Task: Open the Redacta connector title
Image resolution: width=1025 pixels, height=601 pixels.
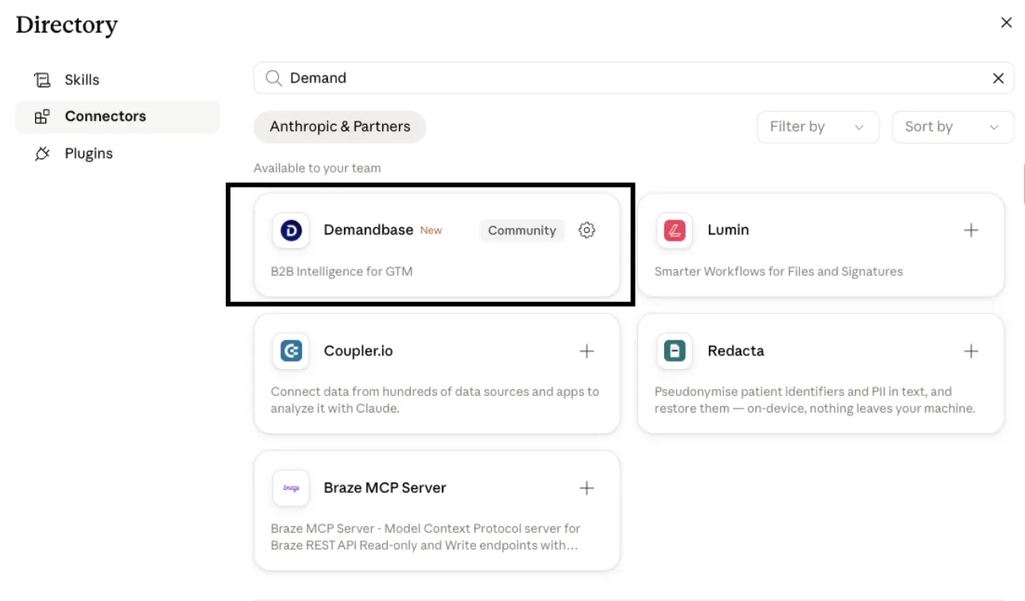Action: (736, 351)
